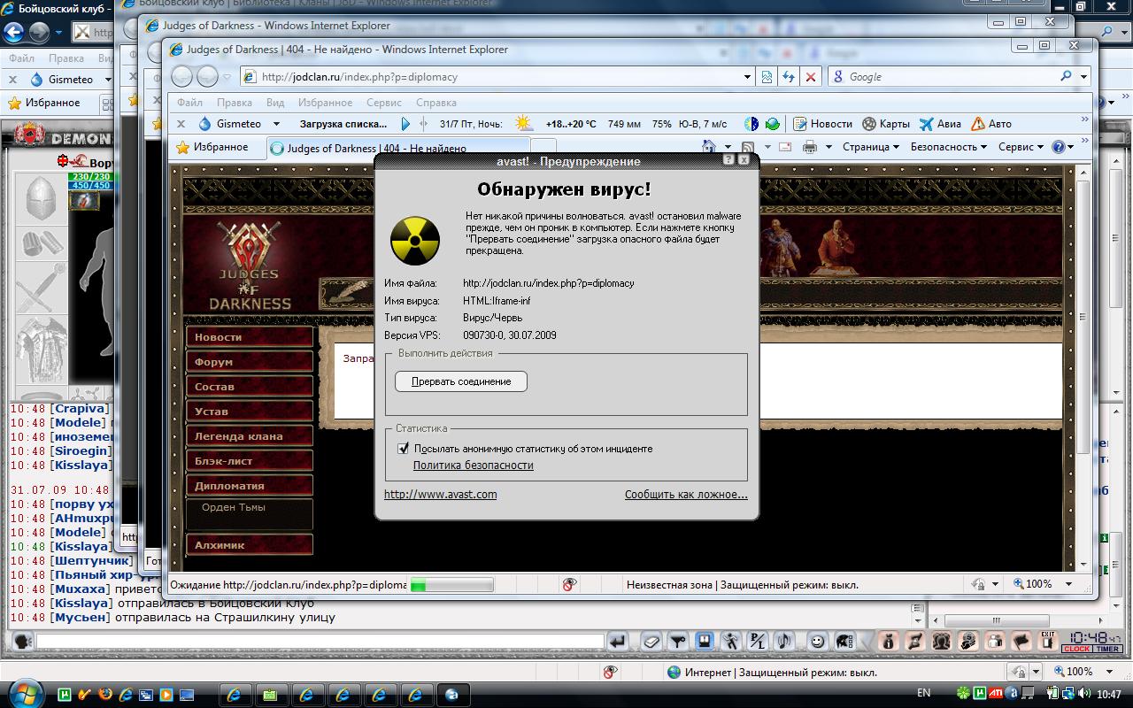This screenshot has width=1133, height=708.
Task: Expand the search provider dropdown arrow
Action: pyautogui.click(x=1084, y=77)
